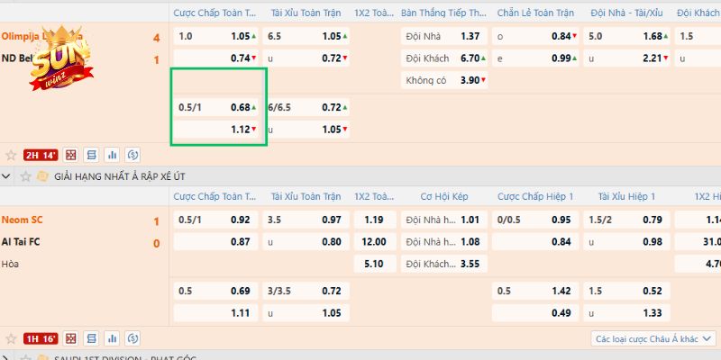Collapse the Giải Hạng Nhất Ả Rập Xê Út section

(x=8, y=175)
